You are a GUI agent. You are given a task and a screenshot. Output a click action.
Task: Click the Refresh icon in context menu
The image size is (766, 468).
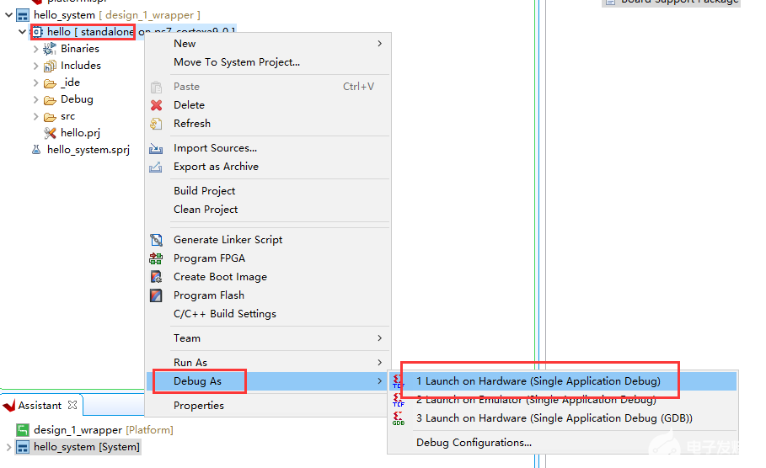156,124
